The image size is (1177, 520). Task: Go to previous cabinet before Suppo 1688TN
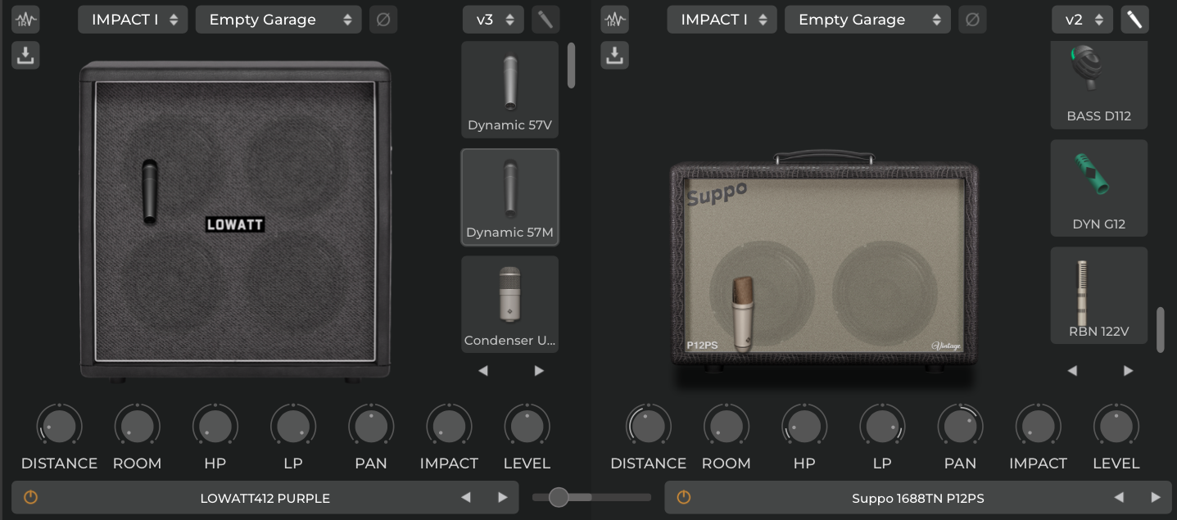(x=1118, y=497)
